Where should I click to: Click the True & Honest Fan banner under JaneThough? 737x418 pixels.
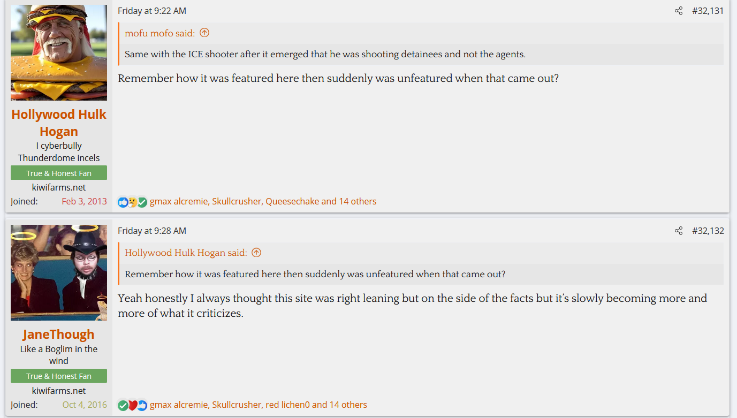click(59, 376)
